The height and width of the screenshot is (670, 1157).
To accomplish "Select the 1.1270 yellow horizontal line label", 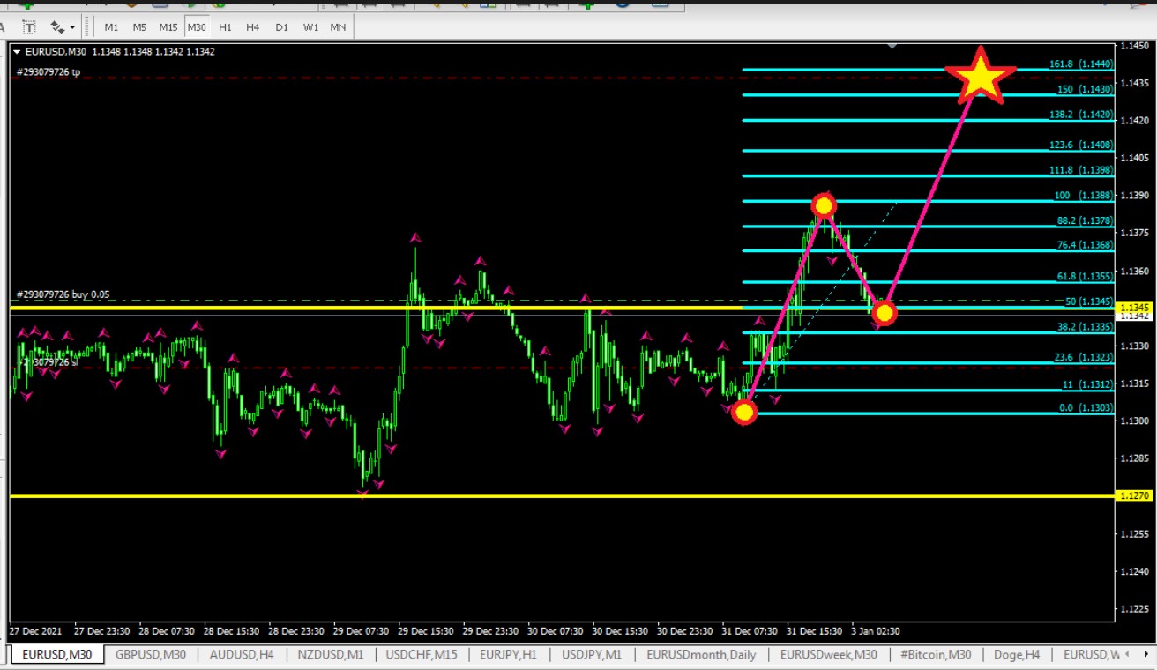I will click(1134, 496).
